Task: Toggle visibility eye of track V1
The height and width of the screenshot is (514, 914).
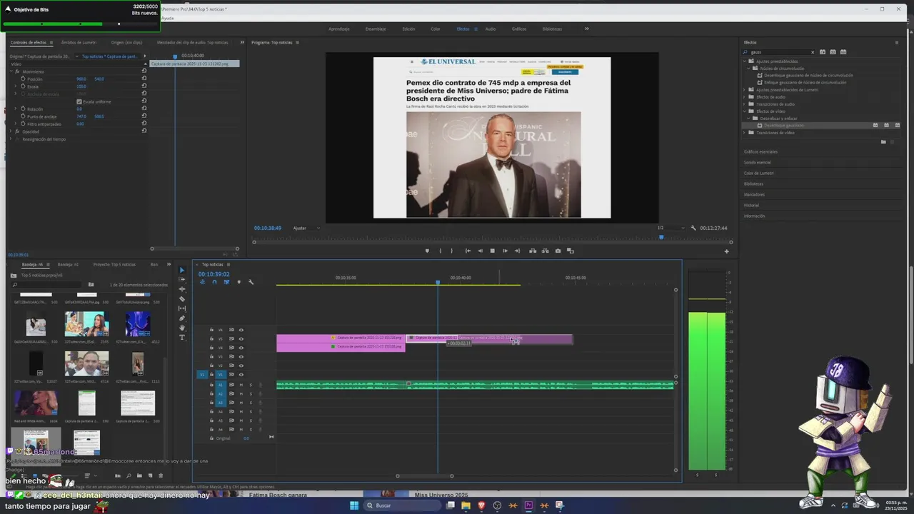Action: (x=241, y=374)
